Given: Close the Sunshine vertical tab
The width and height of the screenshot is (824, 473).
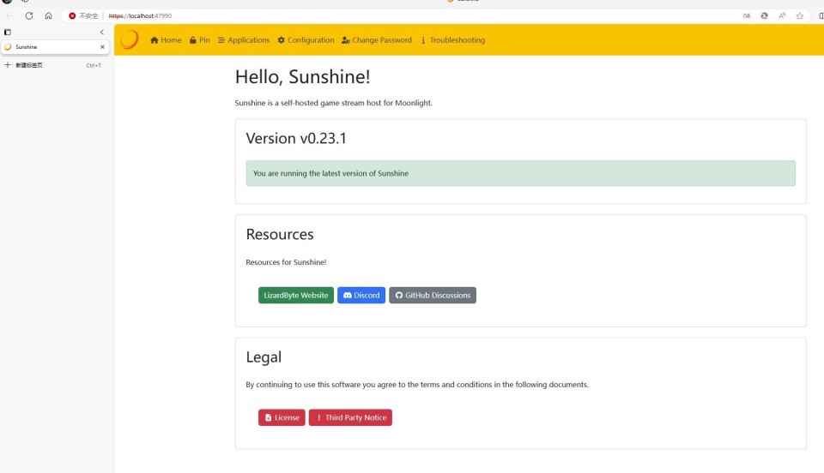Looking at the screenshot, I should (102, 47).
